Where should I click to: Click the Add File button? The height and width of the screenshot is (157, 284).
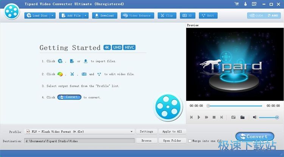[71, 16]
